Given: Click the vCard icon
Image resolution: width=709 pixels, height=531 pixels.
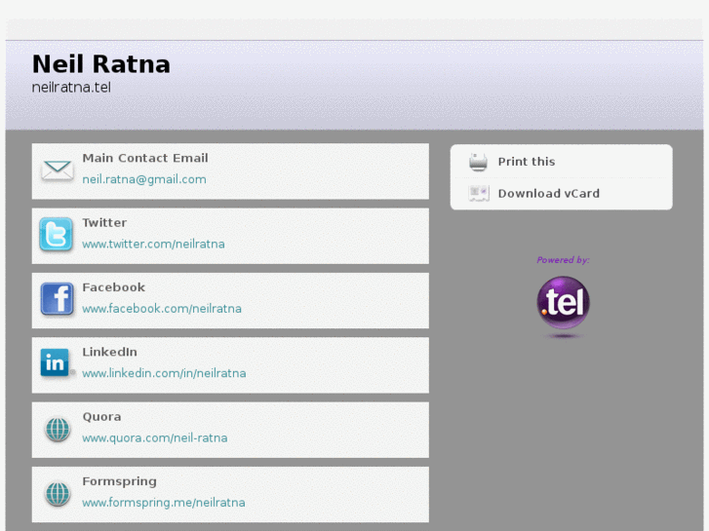Looking at the screenshot, I should click(x=479, y=194).
